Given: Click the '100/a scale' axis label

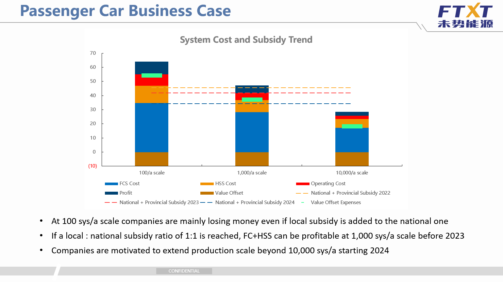Looking at the screenshot, I should [x=152, y=173].
